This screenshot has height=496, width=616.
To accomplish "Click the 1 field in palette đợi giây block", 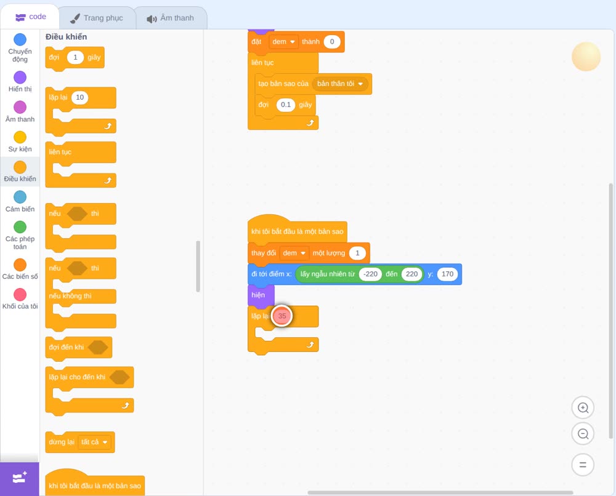I will [x=75, y=57].
